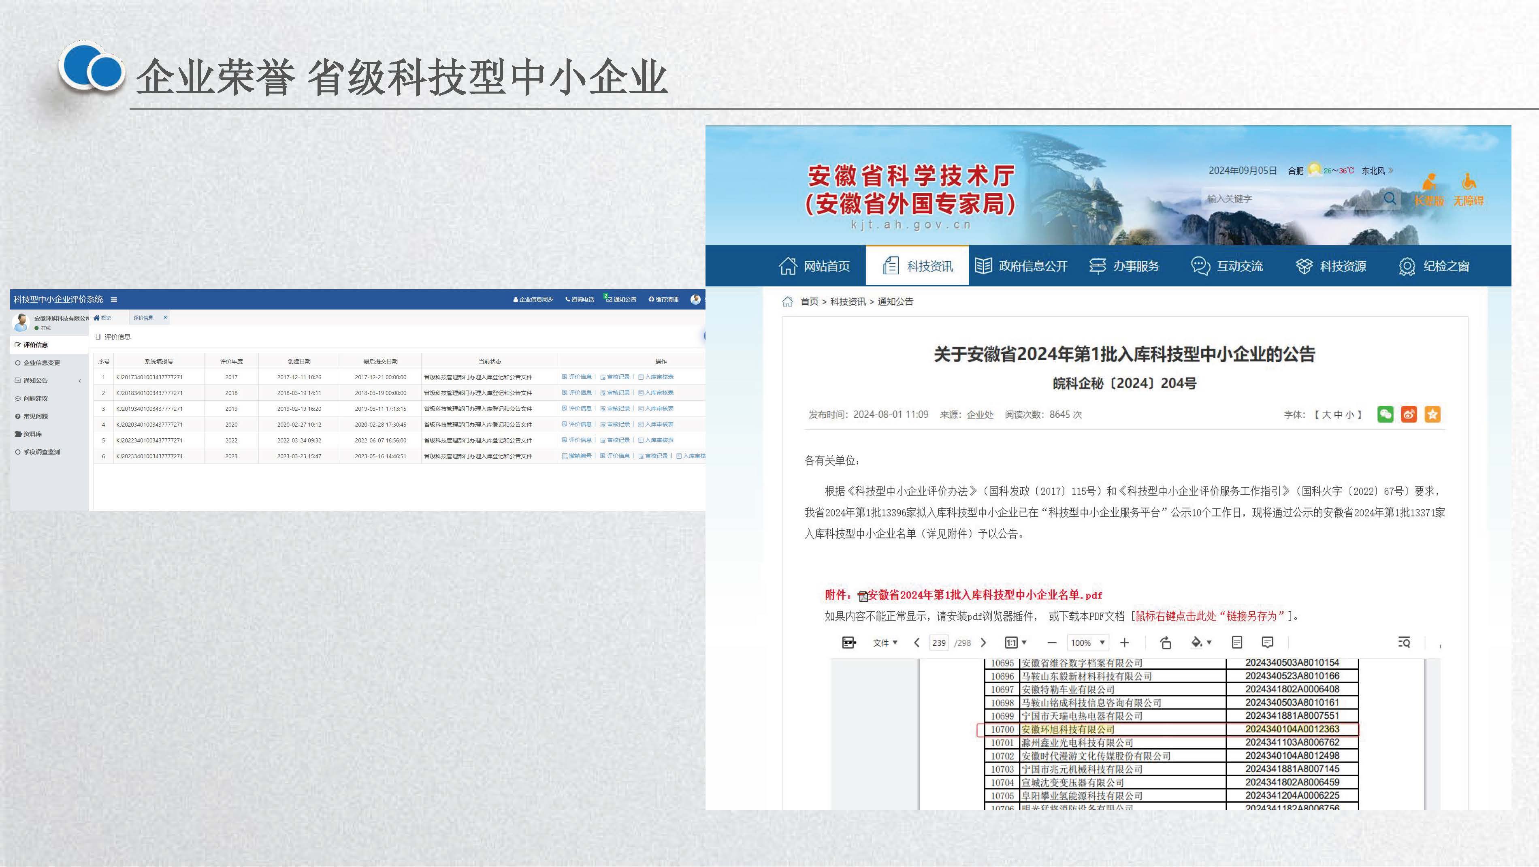Viewport: 1539px width, 867px height.
Task: Open 评价信息 link for the 2017 row
Action: (x=577, y=377)
